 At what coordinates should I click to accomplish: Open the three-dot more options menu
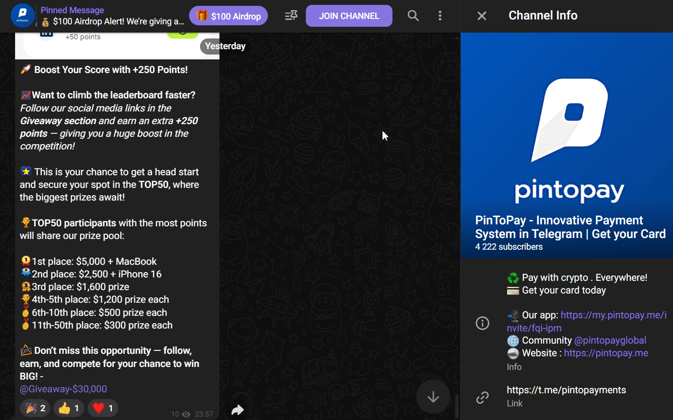(x=440, y=16)
